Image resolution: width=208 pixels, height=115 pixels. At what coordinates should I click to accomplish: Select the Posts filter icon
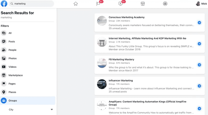pyautogui.click(x=4, y=41)
